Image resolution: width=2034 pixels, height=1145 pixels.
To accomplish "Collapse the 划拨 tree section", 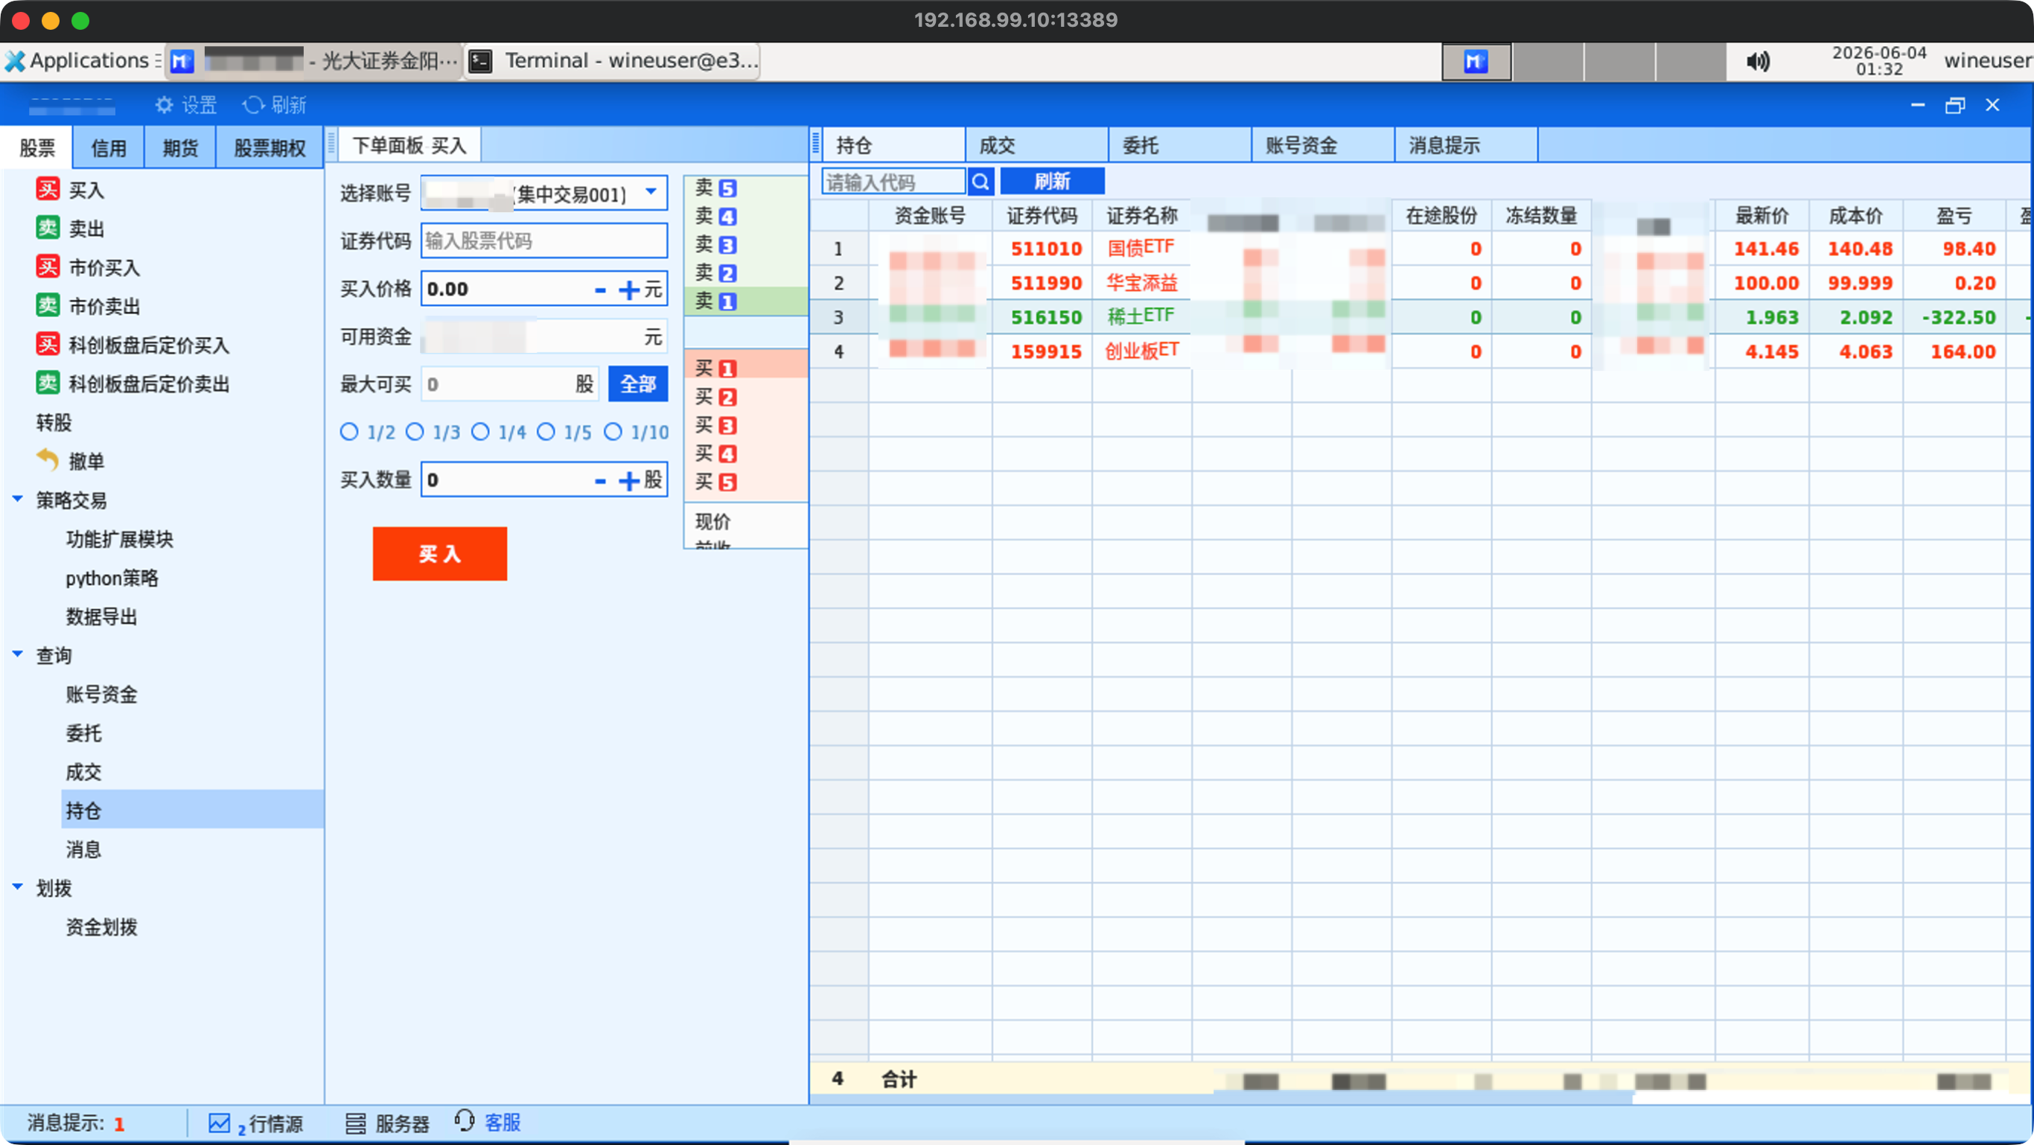I will pyautogui.click(x=17, y=887).
